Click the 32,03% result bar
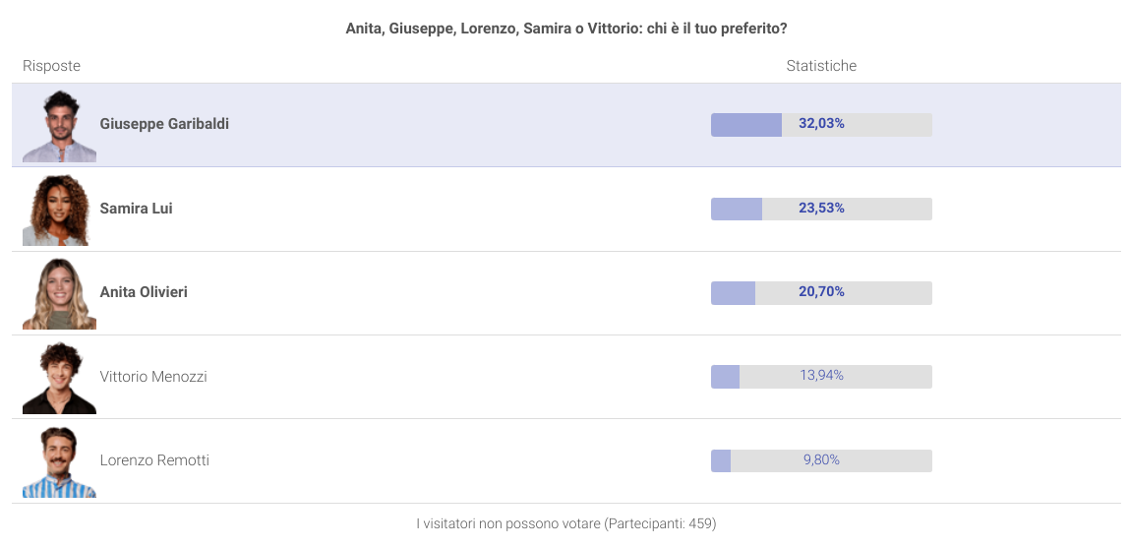The height and width of the screenshot is (547, 1128). click(x=821, y=125)
